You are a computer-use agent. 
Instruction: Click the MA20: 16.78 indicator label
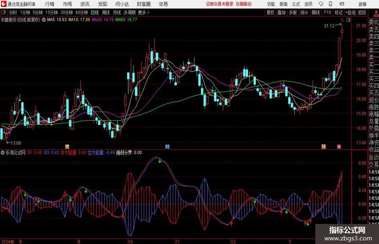point(103,20)
